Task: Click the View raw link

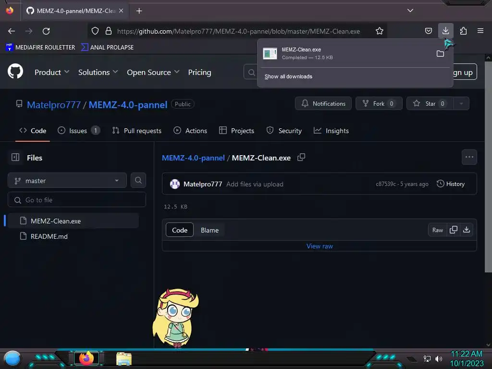Action: pos(320,246)
